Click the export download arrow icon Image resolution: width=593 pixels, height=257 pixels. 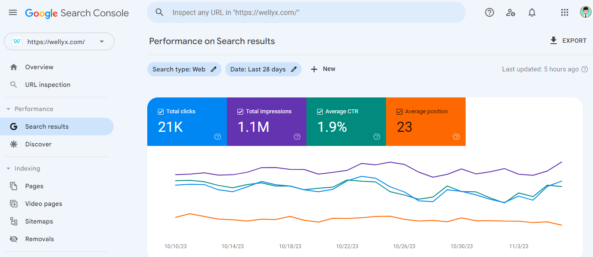pyautogui.click(x=554, y=41)
